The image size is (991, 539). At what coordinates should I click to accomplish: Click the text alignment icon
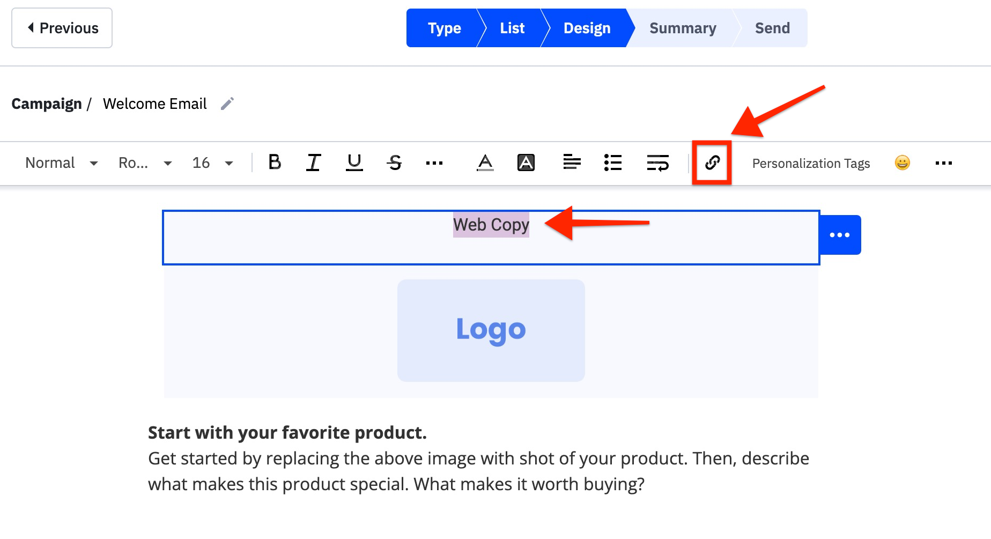[x=572, y=163]
